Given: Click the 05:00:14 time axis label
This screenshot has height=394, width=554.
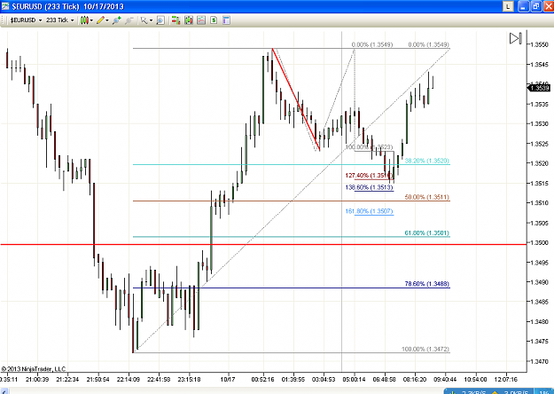Looking at the screenshot, I should click(x=354, y=379).
